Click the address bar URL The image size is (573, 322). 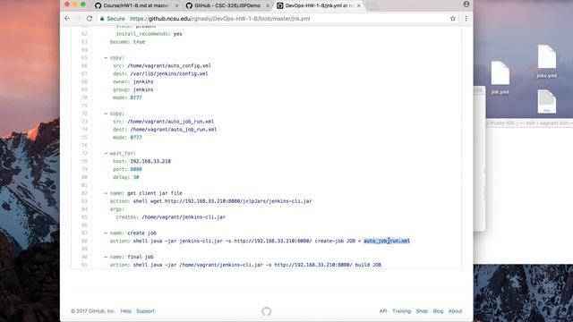[x=219, y=19]
